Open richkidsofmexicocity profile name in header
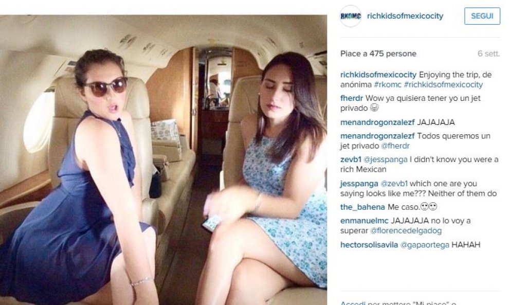The height and width of the screenshot is (305, 509). click(x=405, y=16)
